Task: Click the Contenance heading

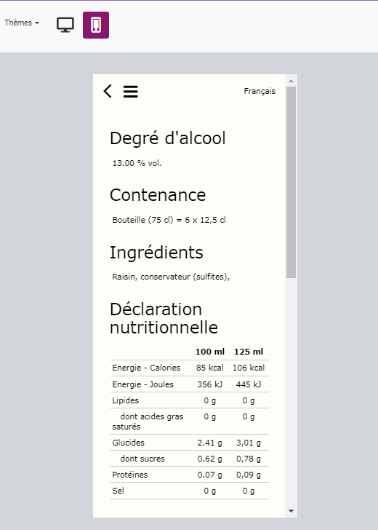Action: coord(158,195)
